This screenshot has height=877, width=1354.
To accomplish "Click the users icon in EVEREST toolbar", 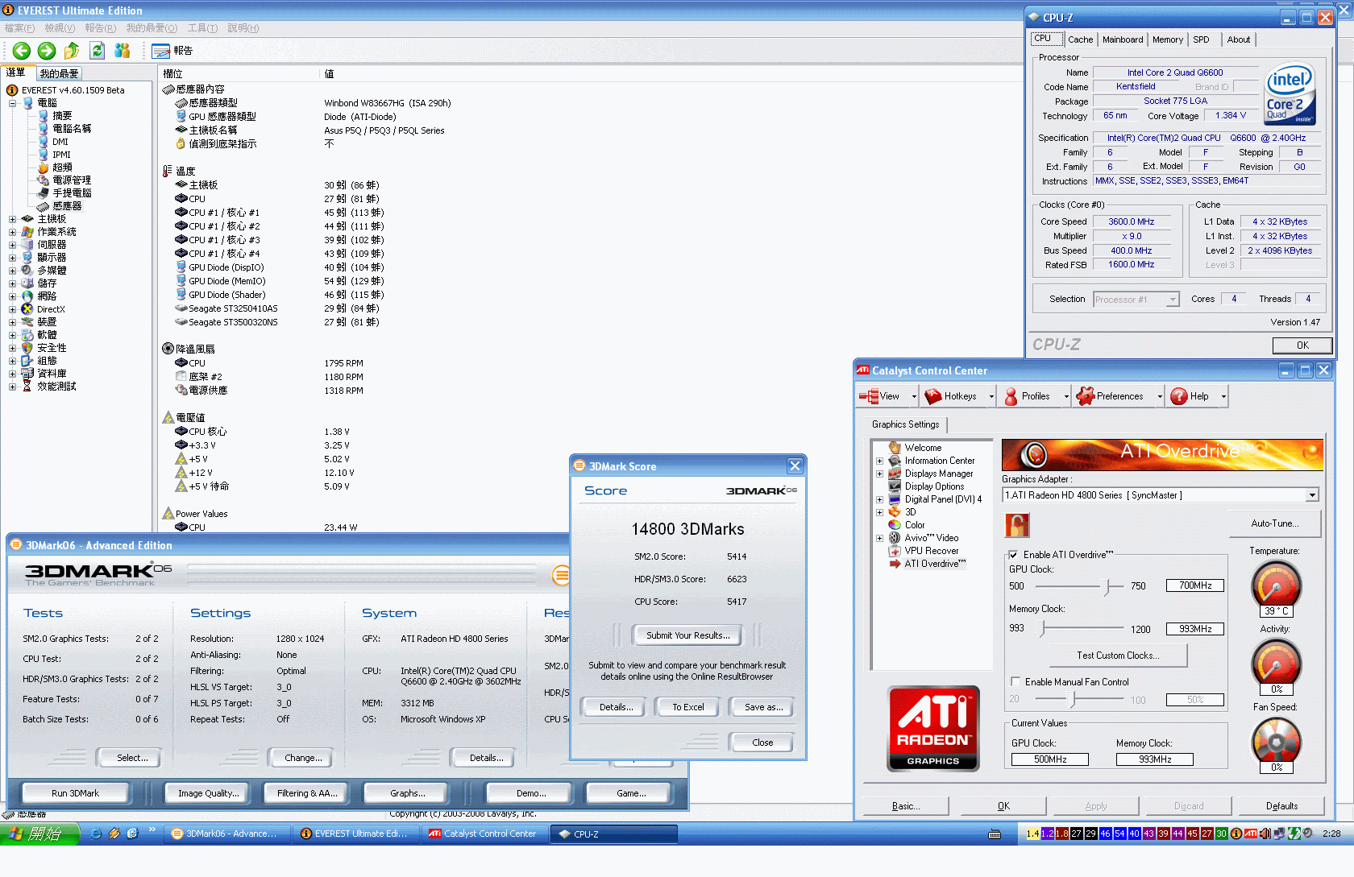I will pos(123,51).
